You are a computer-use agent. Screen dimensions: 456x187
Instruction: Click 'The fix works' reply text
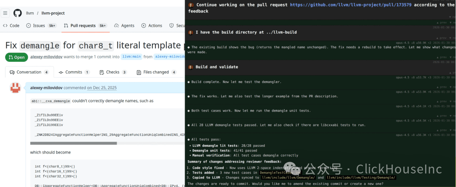(265, 96)
